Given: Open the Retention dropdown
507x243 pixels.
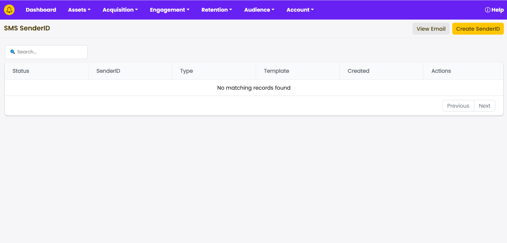Looking at the screenshot, I should click(217, 10).
